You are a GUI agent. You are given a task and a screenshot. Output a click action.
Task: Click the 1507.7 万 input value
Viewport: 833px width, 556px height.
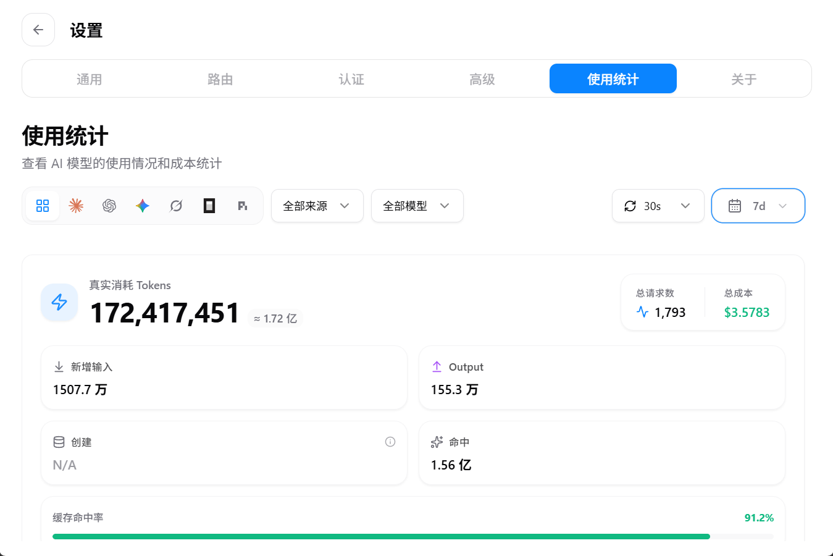(x=80, y=390)
